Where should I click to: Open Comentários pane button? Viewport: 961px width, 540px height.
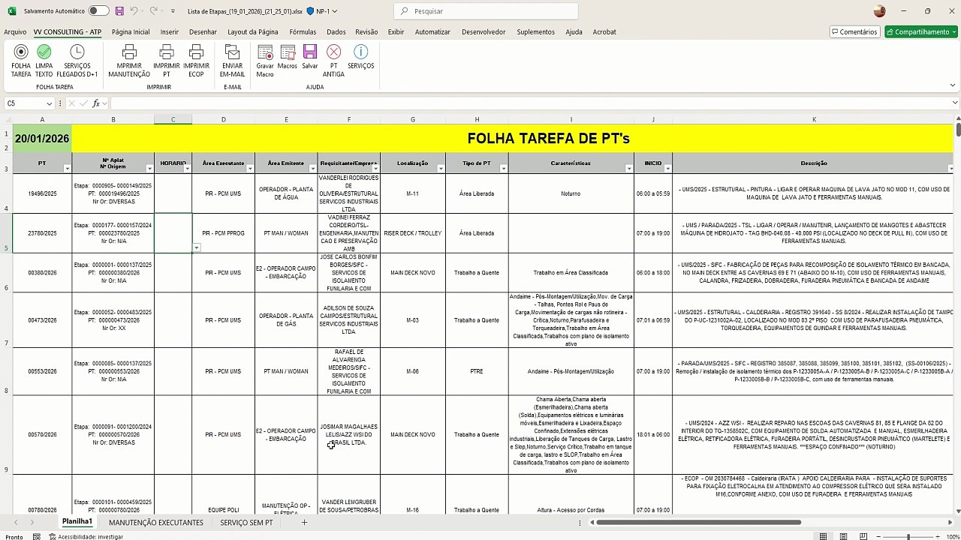point(854,32)
